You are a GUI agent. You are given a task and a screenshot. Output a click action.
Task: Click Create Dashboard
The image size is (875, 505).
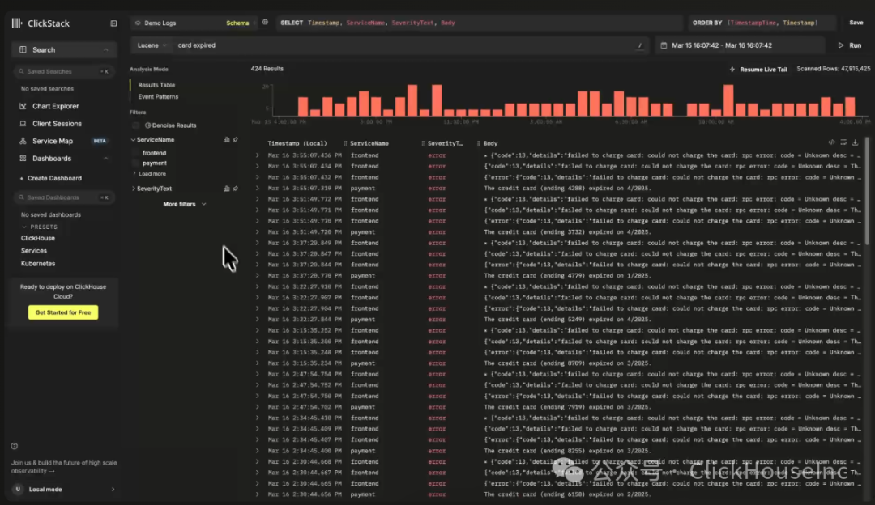(51, 178)
